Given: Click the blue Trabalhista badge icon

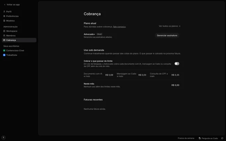Looking at the screenshot, I should coord(4,55).
